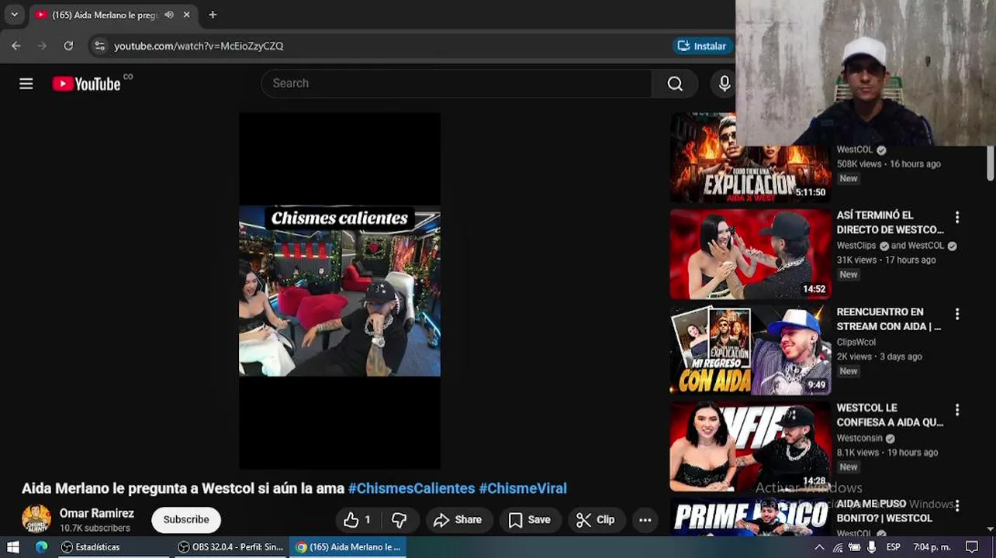Switch to the Chrome taskbar window
The height and width of the screenshot is (558, 996).
[348, 547]
